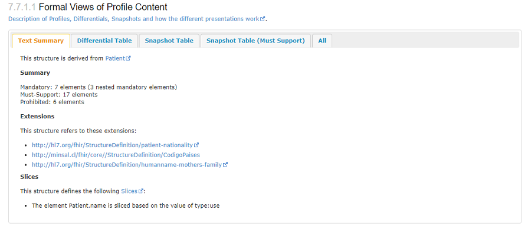Click external-link icon after presentations work

[263, 19]
